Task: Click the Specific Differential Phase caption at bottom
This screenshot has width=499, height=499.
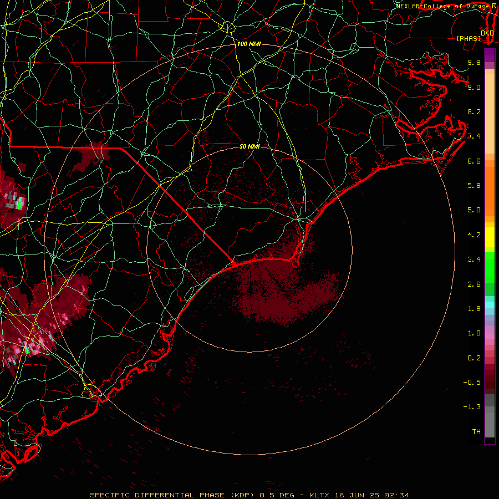Action: point(249,495)
